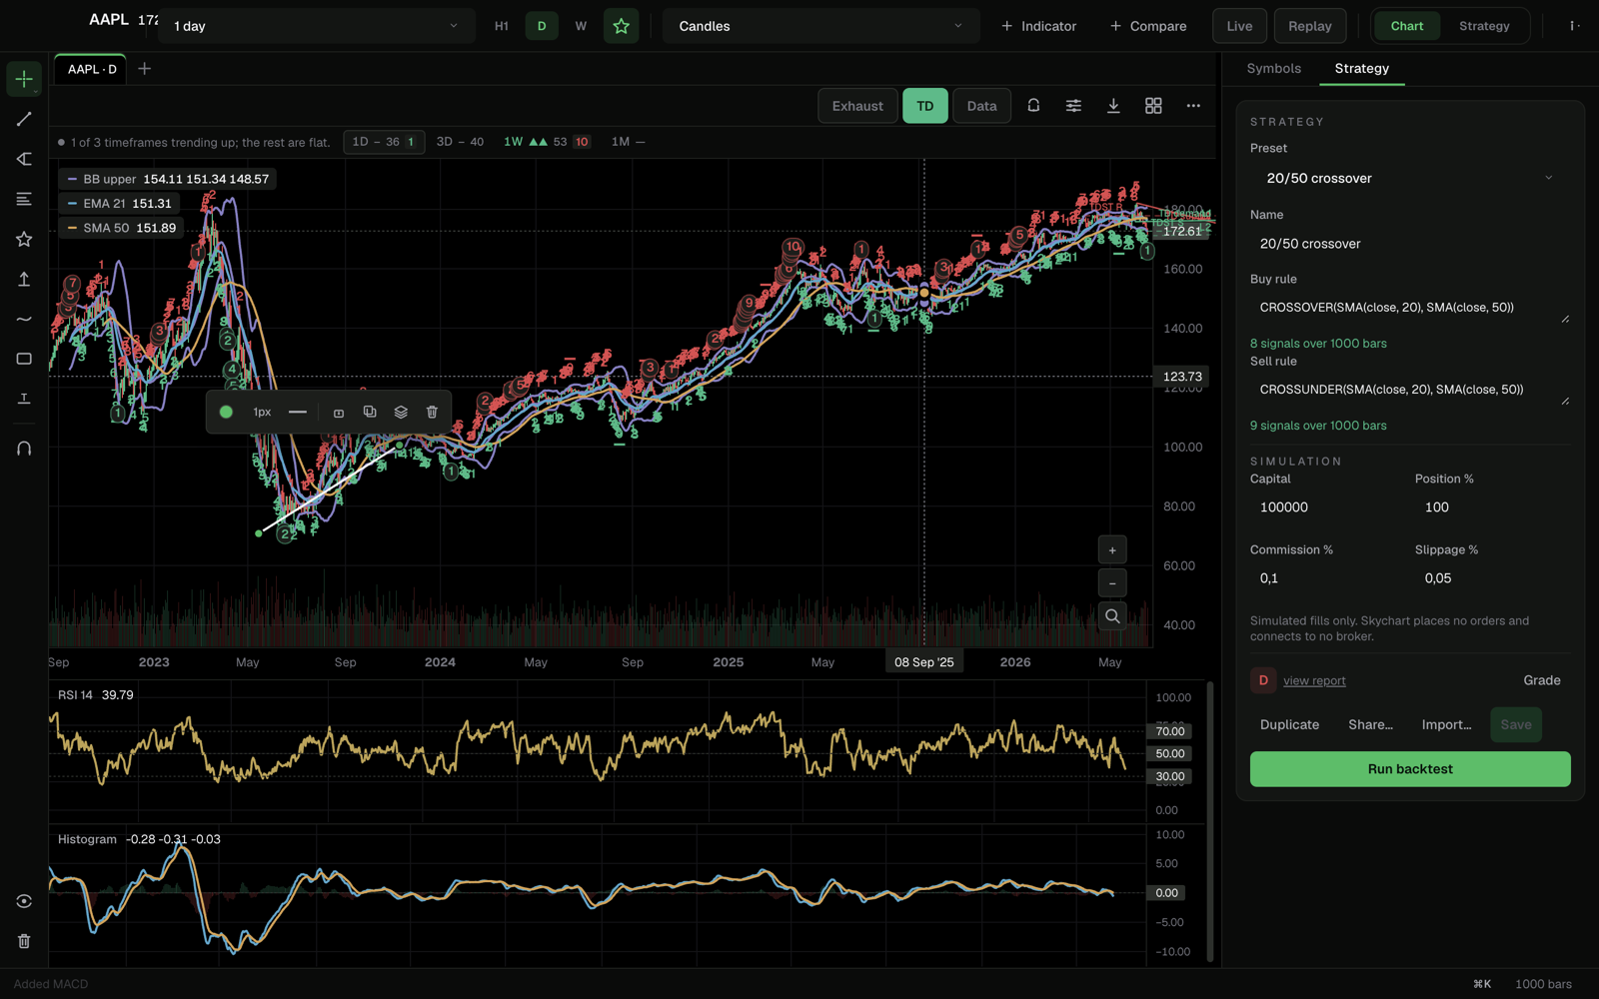1599x999 pixels.
Task: Open the green color swatch in drawing toolbar
Action: tap(226, 412)
